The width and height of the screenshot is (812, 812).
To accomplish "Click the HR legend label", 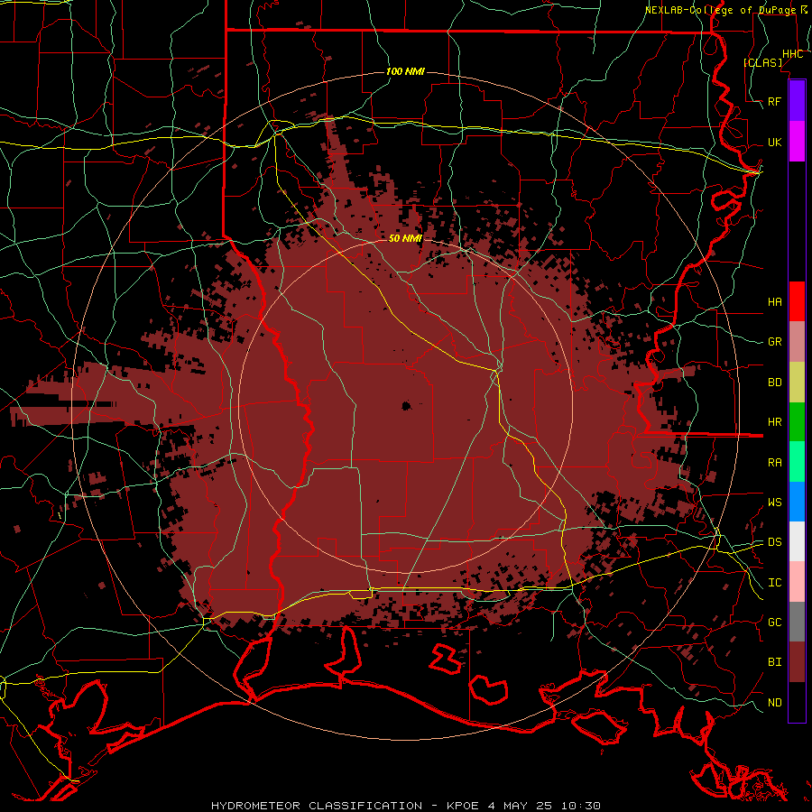I will (775, 422).
